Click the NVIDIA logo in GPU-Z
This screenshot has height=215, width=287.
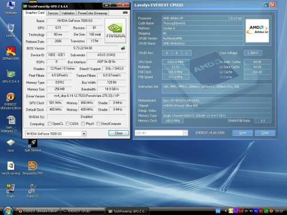point(115,30)
